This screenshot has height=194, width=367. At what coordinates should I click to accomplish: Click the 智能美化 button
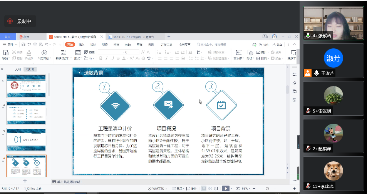(x=158, y=189)
